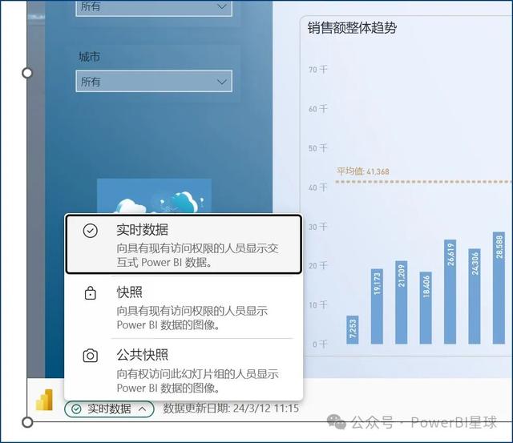513x443 pixels.
Task: Click the upper-left round selection handle
Action: [x=27, y=73]
